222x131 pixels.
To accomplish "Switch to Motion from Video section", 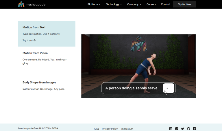I will [35, 53].
